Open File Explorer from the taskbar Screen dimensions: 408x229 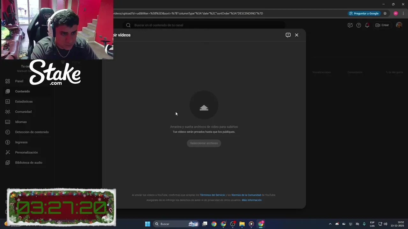coord(242,224)
